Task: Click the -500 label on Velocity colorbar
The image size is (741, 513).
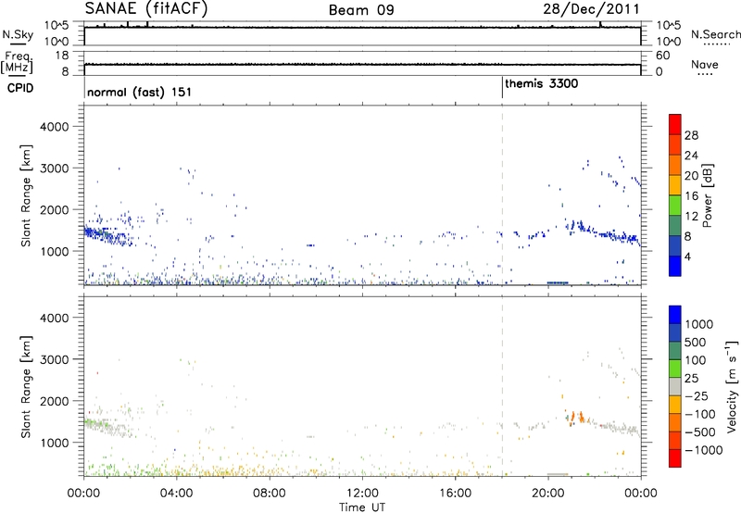Action: [x=700, y=432]
